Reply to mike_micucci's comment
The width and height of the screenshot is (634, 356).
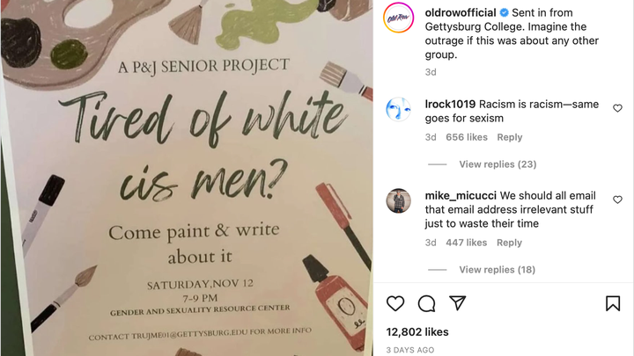[x=509, y=243]
